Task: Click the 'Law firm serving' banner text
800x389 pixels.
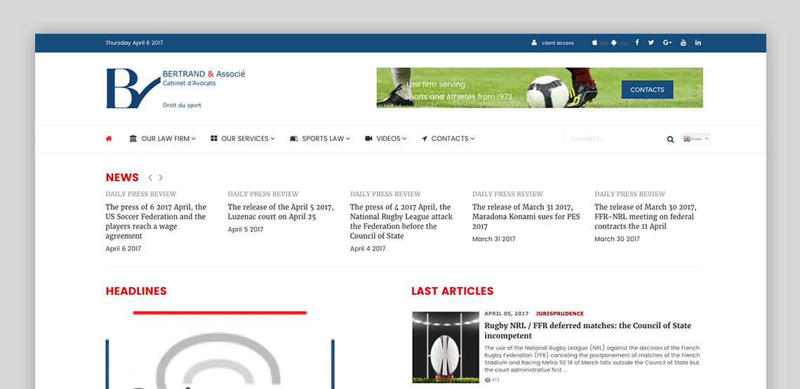Action: 436,84
